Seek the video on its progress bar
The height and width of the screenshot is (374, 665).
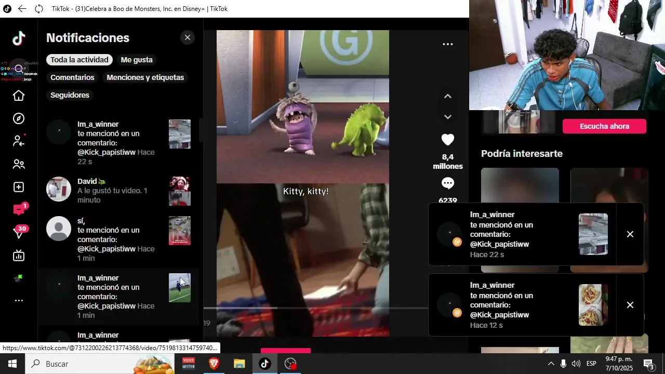315,308
